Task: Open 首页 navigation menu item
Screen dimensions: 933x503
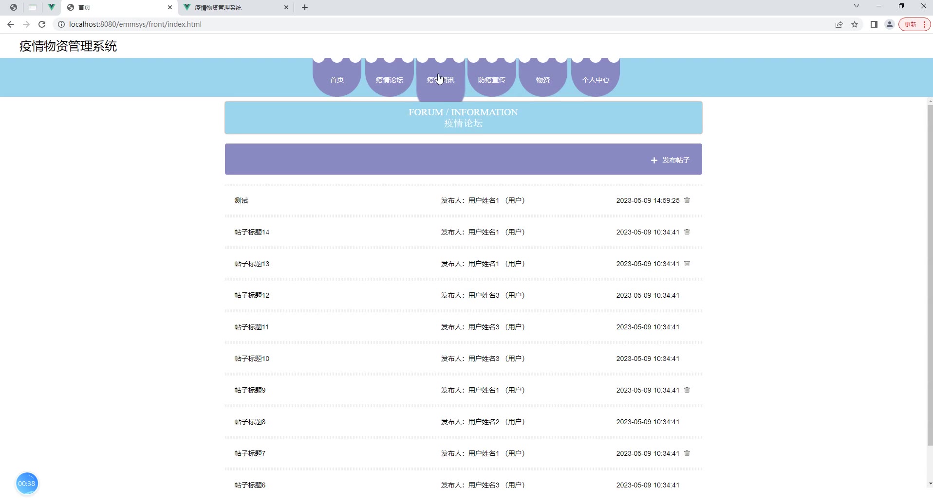Action: [336, 80]
